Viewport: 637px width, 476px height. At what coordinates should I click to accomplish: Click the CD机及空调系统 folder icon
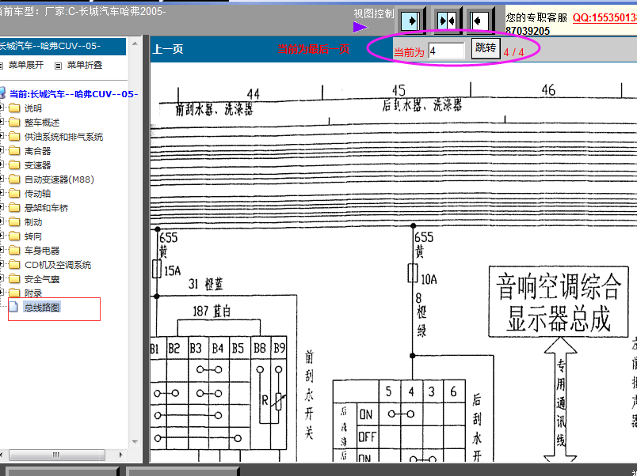click(14, 264)
